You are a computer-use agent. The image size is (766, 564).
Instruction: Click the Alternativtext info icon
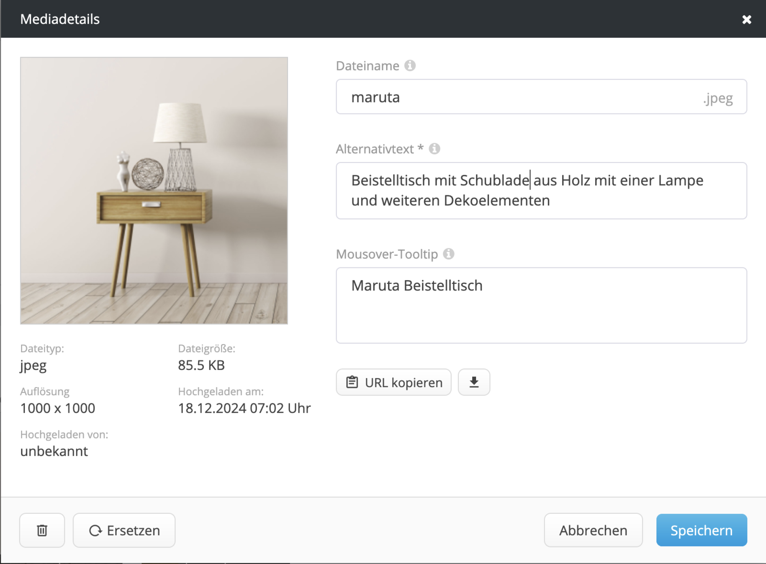[x=435, y=149]
